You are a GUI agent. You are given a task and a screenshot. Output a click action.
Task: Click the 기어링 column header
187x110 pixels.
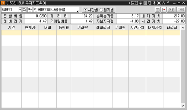tap(120, 28)
